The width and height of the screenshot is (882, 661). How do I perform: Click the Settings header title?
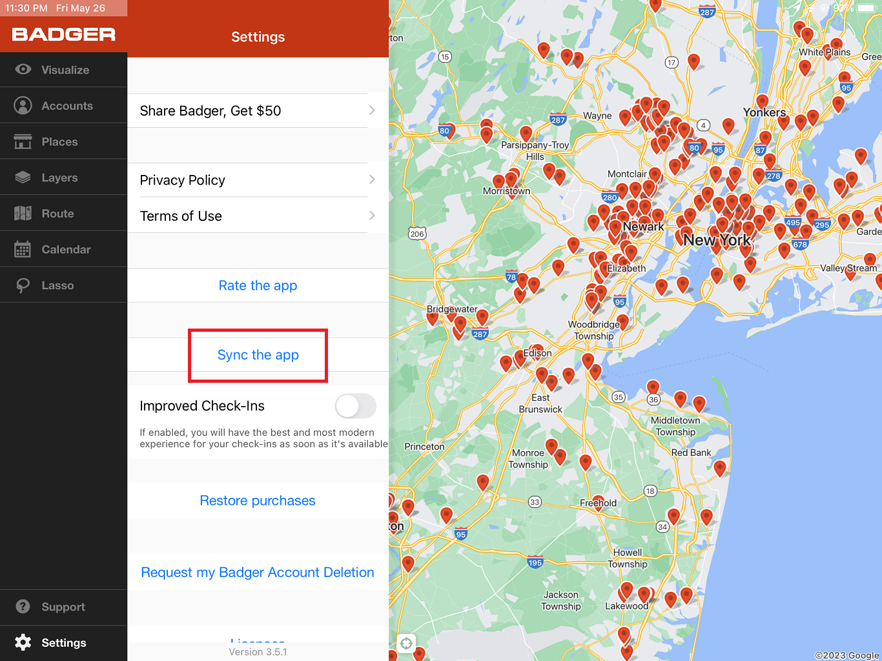pyautogui.click(x=258, y=37)
